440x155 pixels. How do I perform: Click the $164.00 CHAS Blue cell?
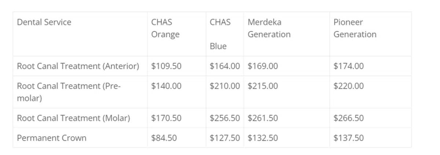click(225, 66)
